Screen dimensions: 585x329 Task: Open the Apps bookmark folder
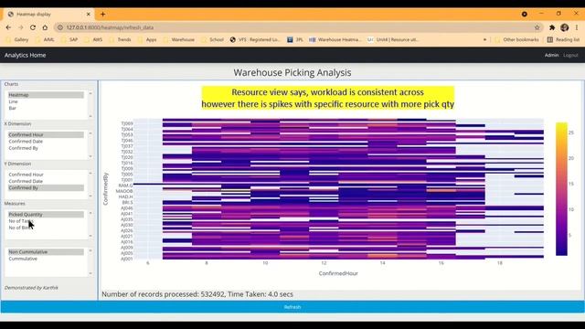pos(147,39)
